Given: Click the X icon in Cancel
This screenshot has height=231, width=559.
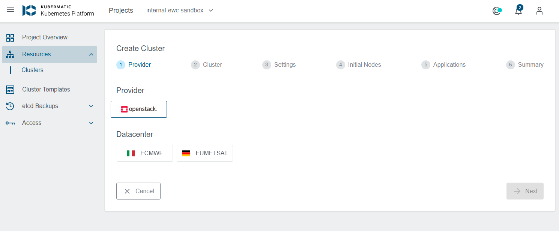Looking at the screenshot, I should (x=127, y=191).
